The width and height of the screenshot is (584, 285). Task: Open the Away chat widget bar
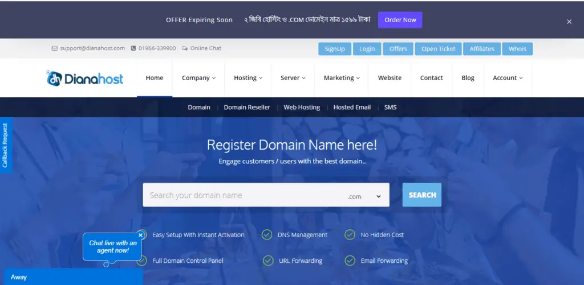click(74, 277)
